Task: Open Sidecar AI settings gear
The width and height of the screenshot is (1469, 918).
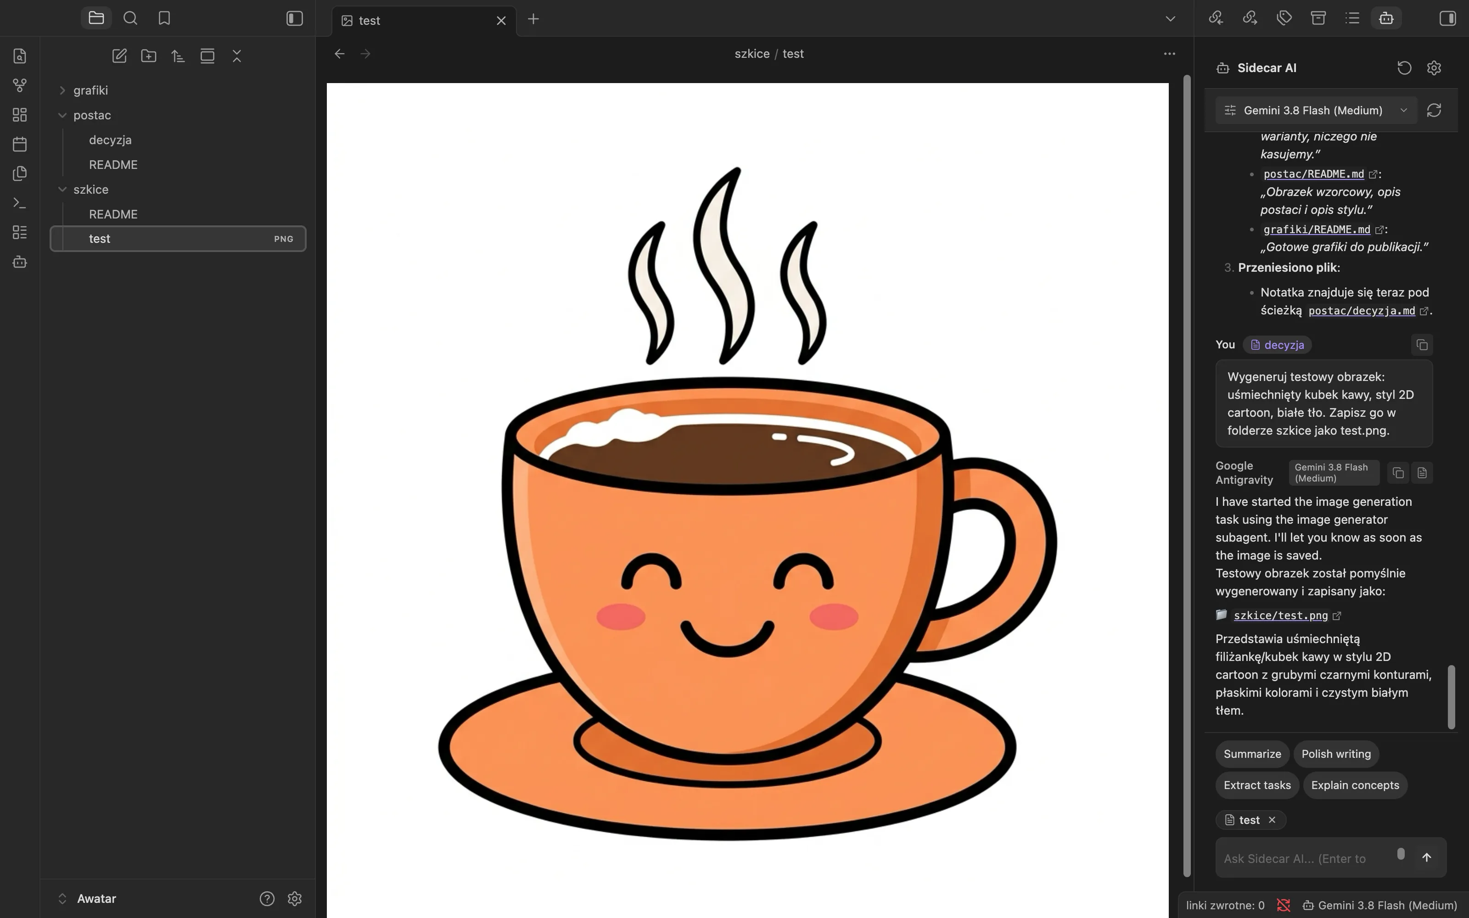Action: 1434,68
